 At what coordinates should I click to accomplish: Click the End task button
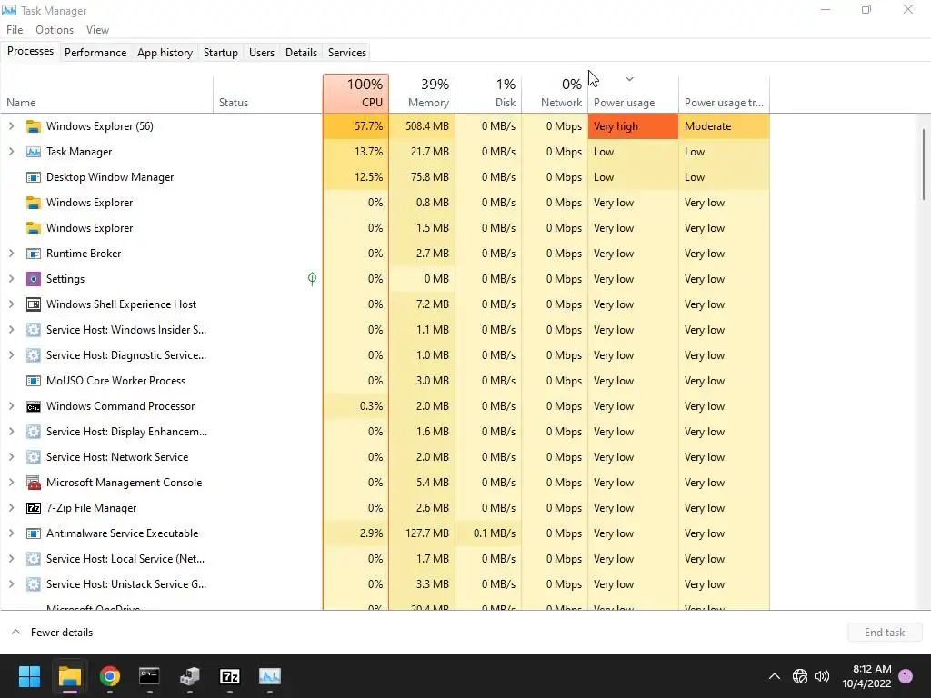[x=885, y=633]
